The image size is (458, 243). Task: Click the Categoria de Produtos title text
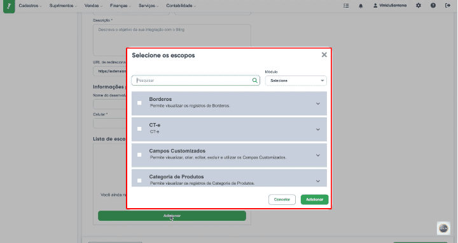coord(176,176)
